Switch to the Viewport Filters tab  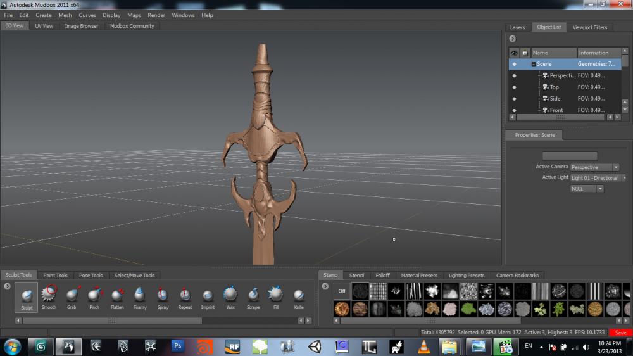(x=589, y=27)
